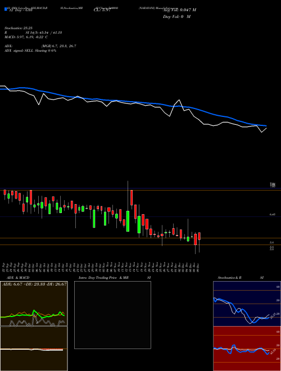Click the ADX (MGR) 6.7, 23.3, 26.7 line
Image resolution: width=281 pixels, height=371 pixels.
pyautogui.click(x=40, y=46)
